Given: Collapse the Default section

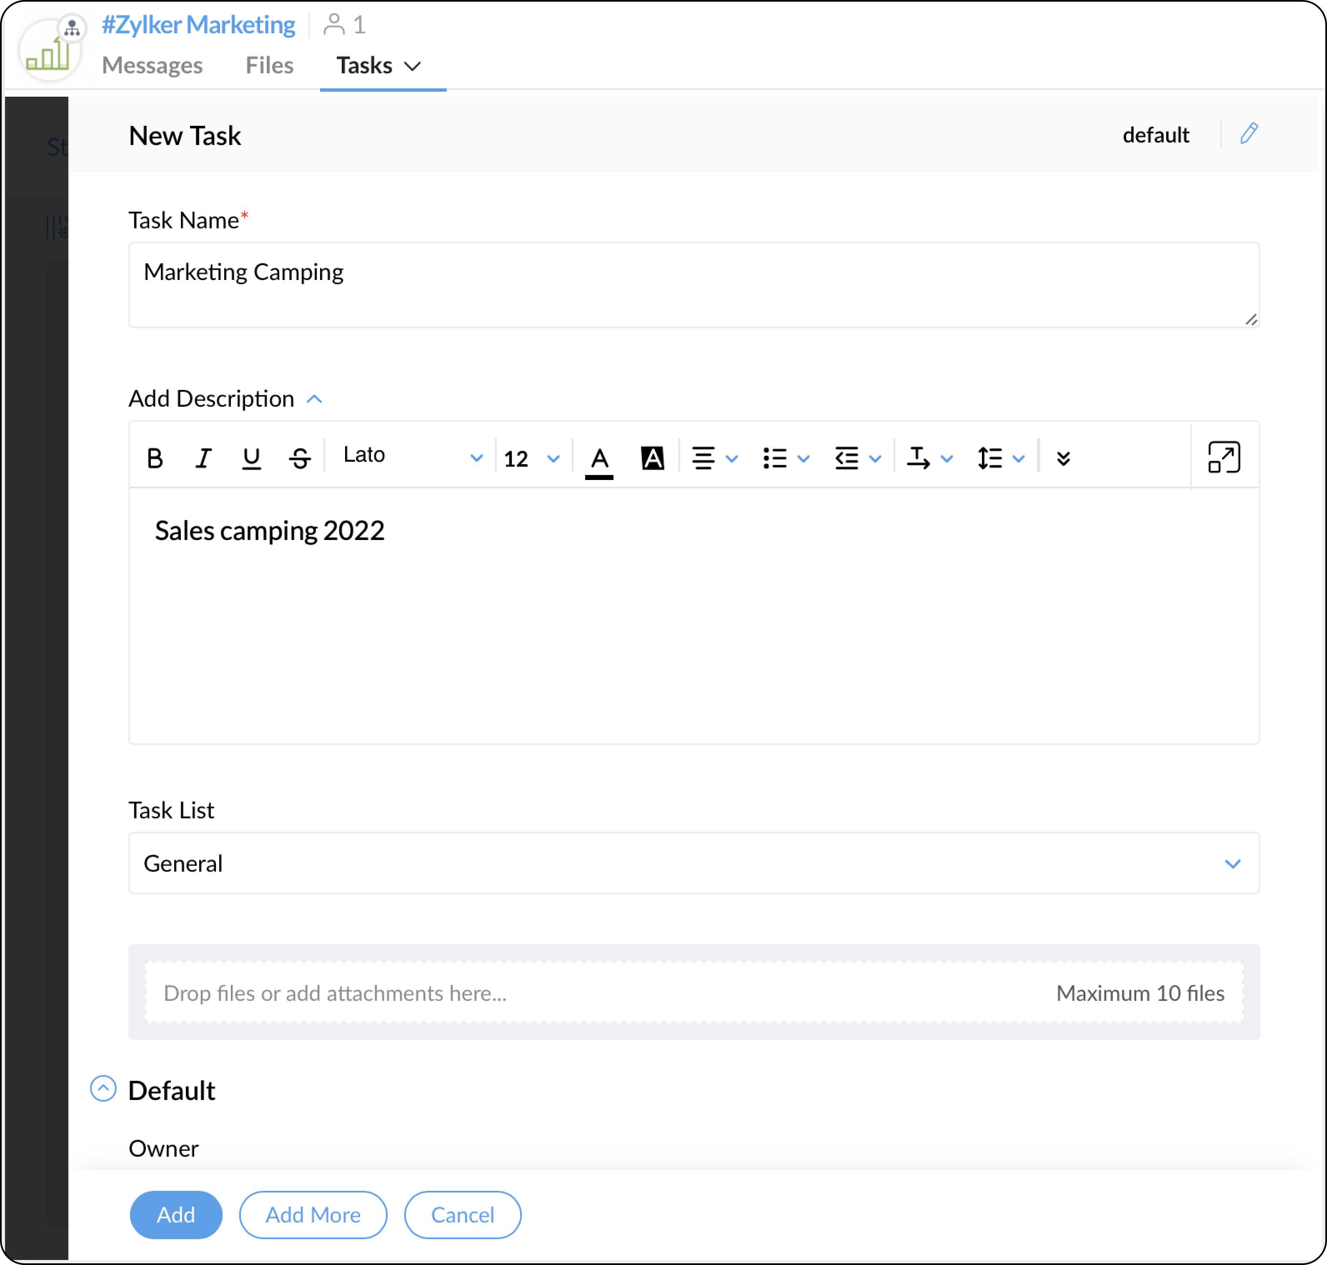Looking at the screenshot, I should coord(103,1088).
